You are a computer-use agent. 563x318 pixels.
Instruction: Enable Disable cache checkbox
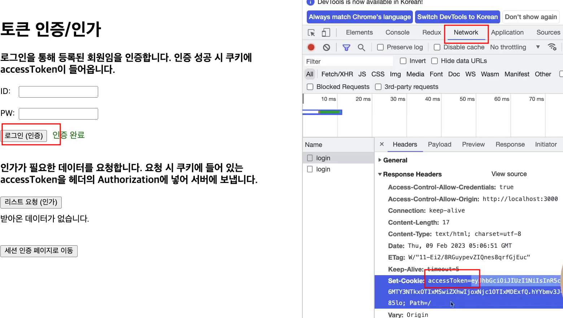(x=437, y=47)
